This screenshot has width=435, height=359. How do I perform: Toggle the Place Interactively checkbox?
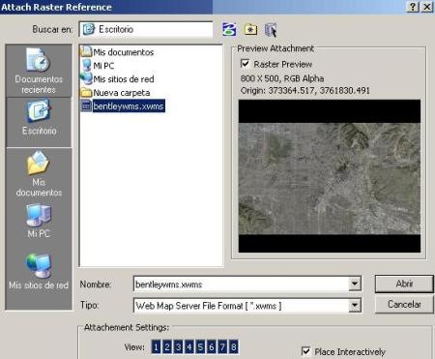pyautogui.click(x=306, y=350)
